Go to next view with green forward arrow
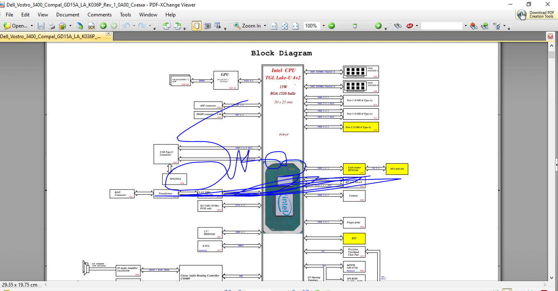Image resolution: width=558 pixels, height=291 pixels. [114, 26]
